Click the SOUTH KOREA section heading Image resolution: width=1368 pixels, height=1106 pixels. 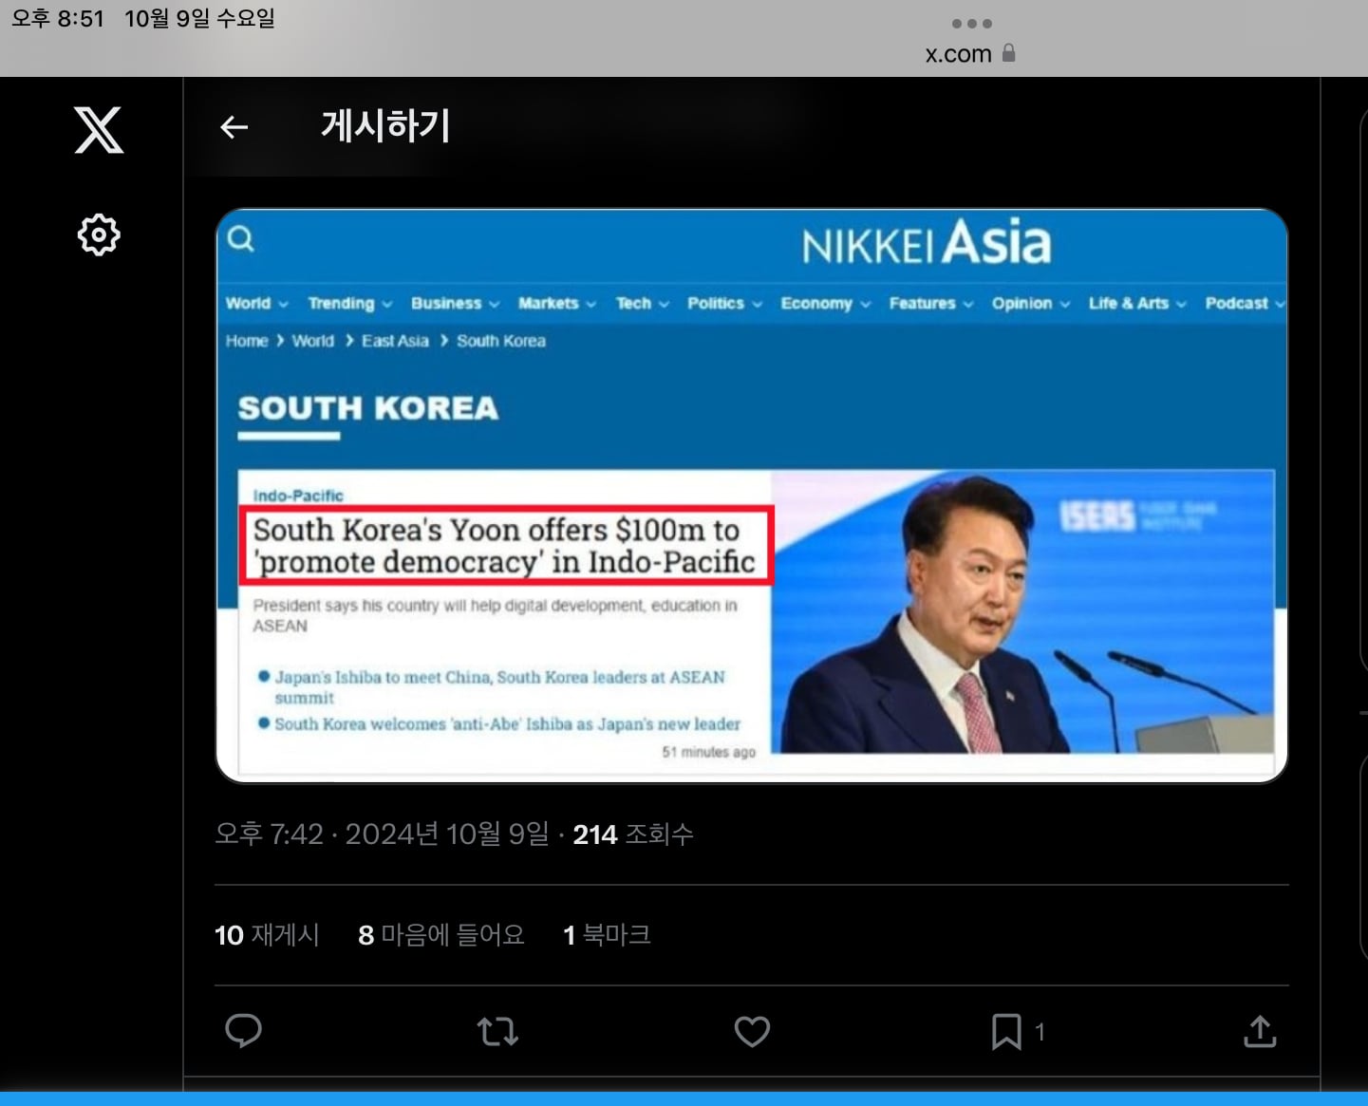click(x=368, y=408)
